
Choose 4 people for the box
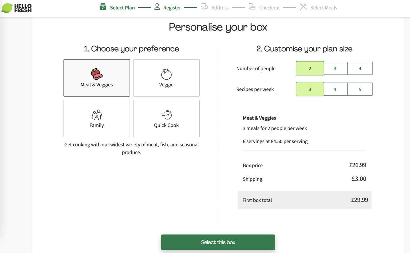coord(360,68)
